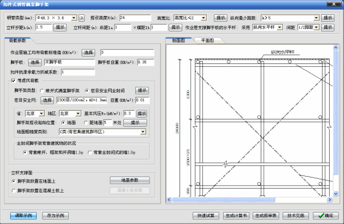Click 快速试算 button
Screen dimensions: 344x224
click(x=206, y=215)
